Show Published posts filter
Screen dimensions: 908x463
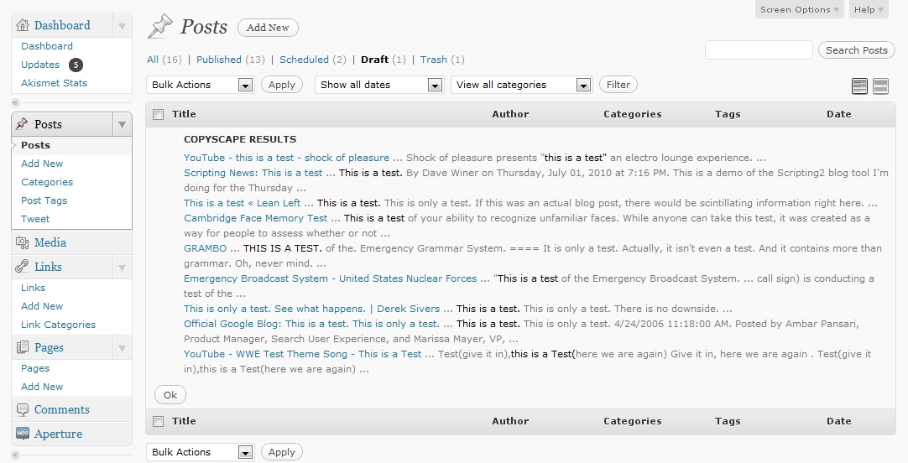(x=219, y=60)
